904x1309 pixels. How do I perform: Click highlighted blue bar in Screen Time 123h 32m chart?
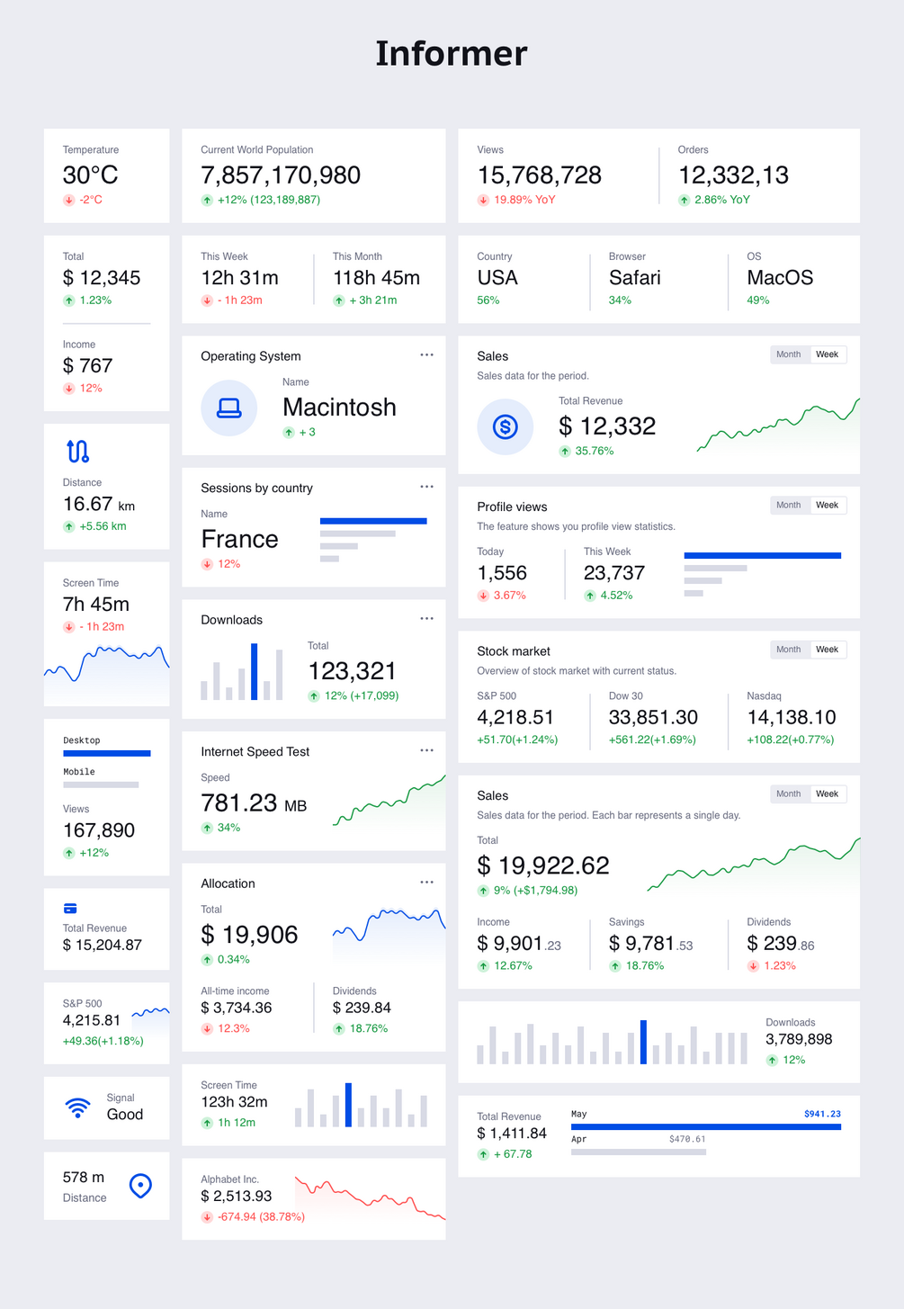[349, 1105]
